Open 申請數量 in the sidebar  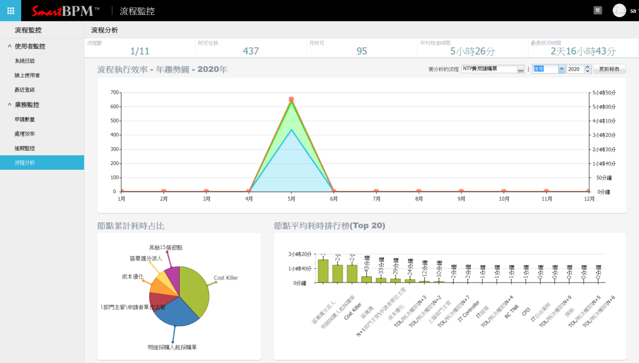click(25, 120)
